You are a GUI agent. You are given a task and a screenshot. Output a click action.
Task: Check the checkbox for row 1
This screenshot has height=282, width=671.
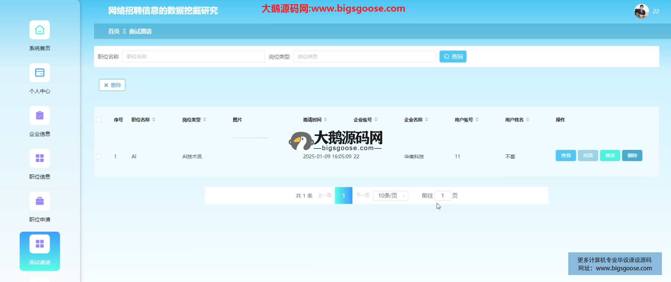coord(99,157)
